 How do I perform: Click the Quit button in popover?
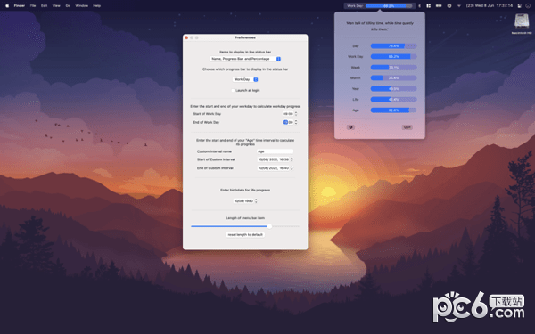click(407, 127)
